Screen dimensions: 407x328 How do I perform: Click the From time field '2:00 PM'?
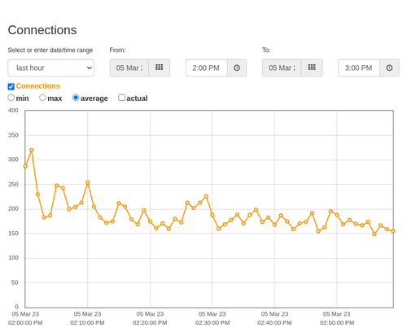[x=207, y=68]
